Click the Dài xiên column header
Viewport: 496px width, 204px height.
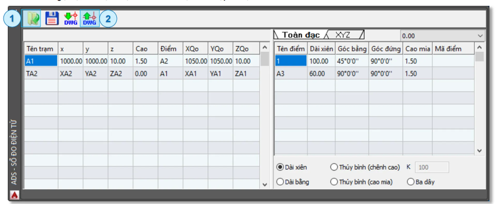click(x=321, y=49)
